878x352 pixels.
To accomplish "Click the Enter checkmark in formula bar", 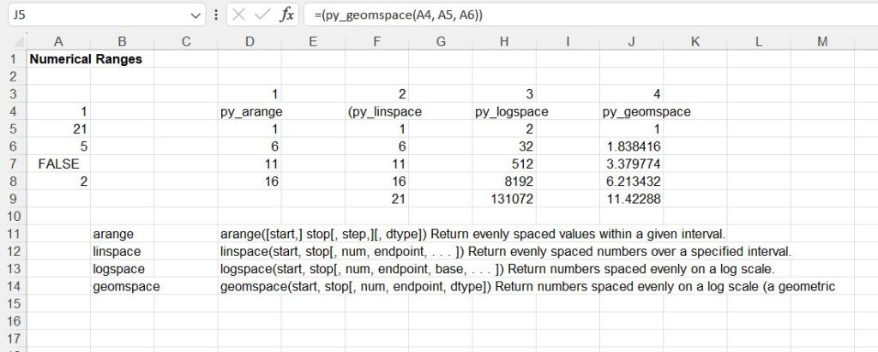I will coord(263,15).
